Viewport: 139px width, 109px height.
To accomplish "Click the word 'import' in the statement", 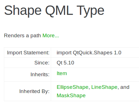I will point(64,53).
